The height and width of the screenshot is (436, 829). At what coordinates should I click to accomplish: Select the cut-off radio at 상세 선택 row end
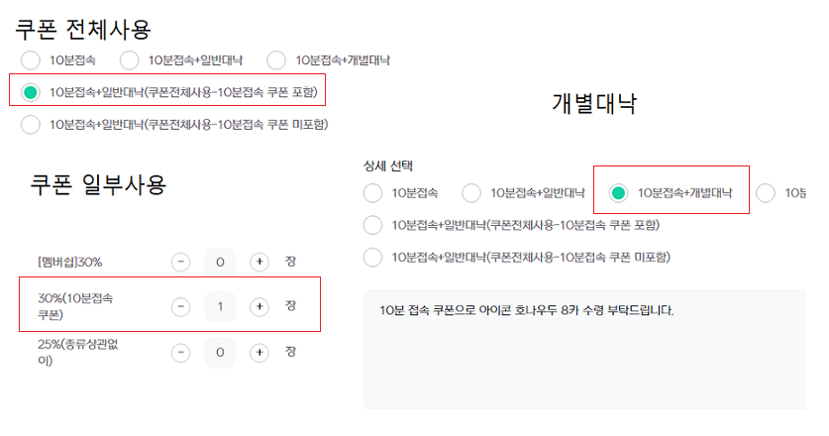coord(766,192)
